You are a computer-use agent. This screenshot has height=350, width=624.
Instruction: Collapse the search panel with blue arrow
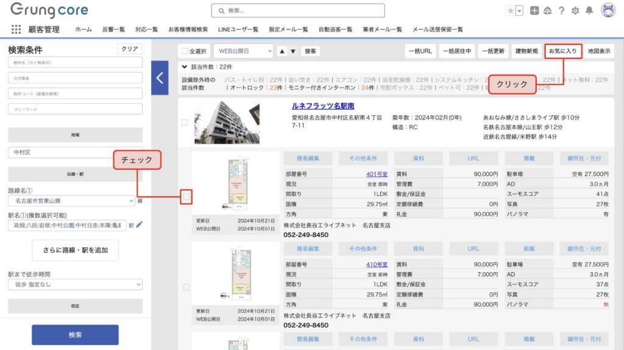click(160, 78)
